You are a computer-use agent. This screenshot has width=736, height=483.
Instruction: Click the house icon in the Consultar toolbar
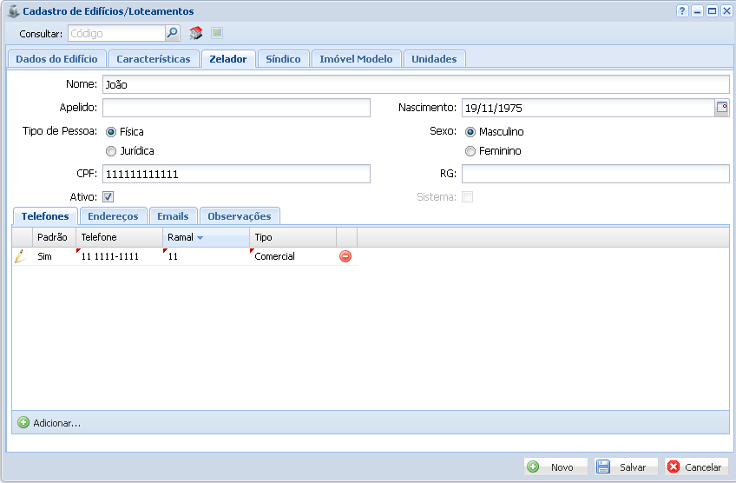coord(196,33)
